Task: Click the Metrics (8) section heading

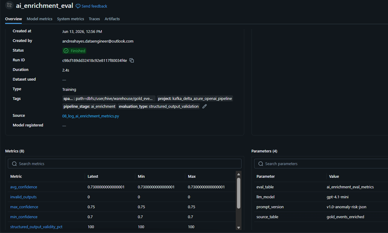Action: coord(15,151)
